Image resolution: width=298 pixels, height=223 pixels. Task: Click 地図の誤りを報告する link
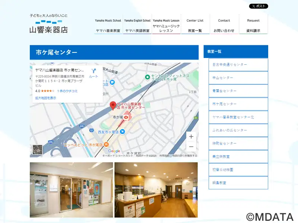tap(185, 156)
